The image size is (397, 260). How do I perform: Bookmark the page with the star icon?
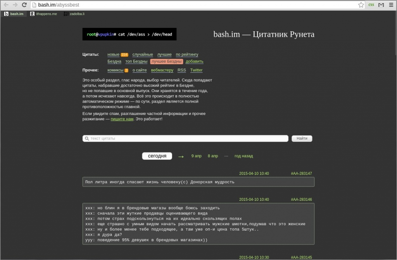pyautogui.click(x=361, y=5)
